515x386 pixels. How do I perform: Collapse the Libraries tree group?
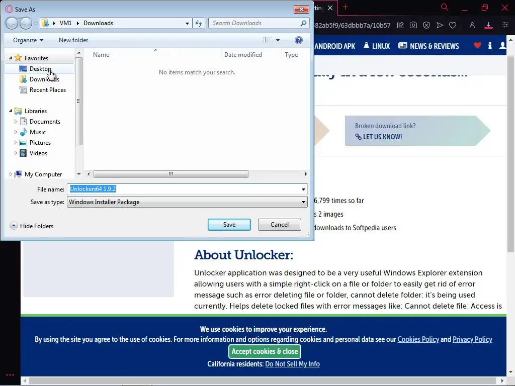(x=11, y=111)
